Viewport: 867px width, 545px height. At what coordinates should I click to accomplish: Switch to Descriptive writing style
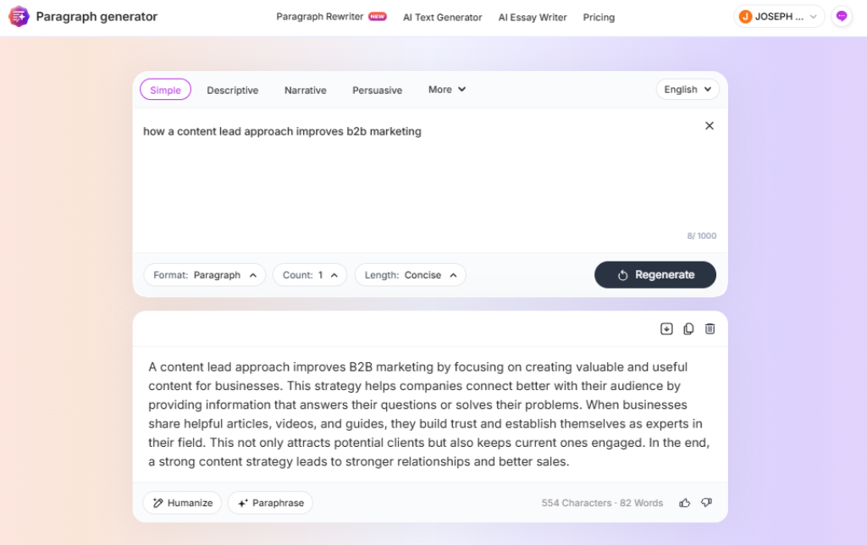click(233, 90)
